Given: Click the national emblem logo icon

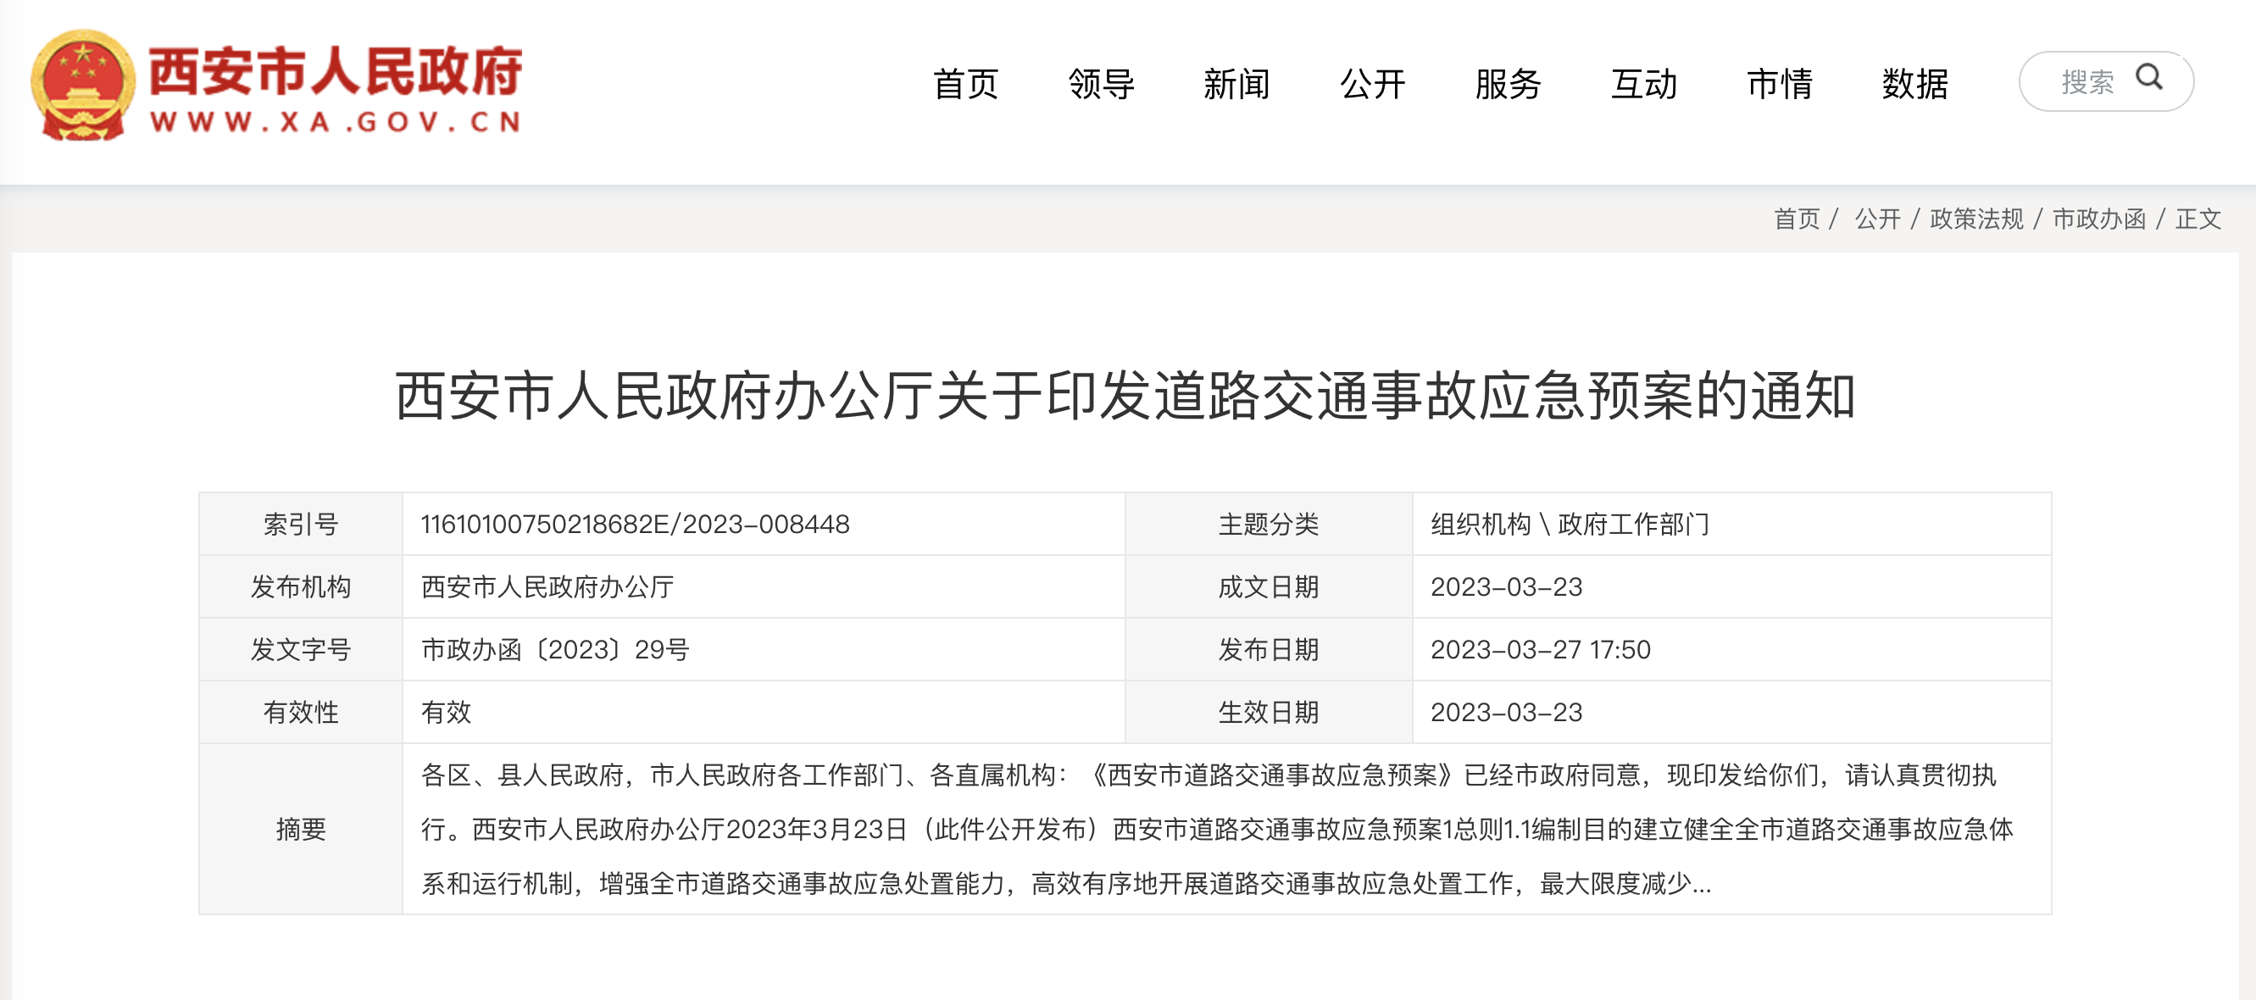Looking at the screenshot, I should [x=83, y=85].
